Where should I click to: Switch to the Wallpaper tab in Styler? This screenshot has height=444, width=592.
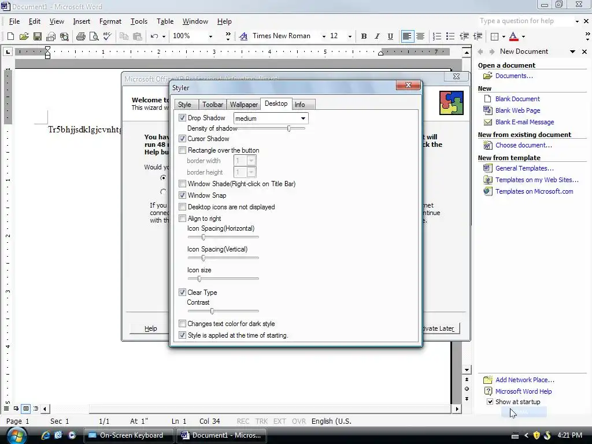(x=243, y=105)
